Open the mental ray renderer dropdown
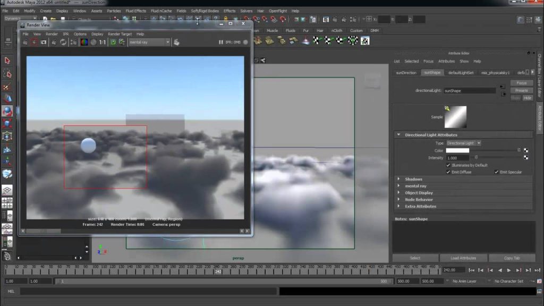 (x=149, y=42)
